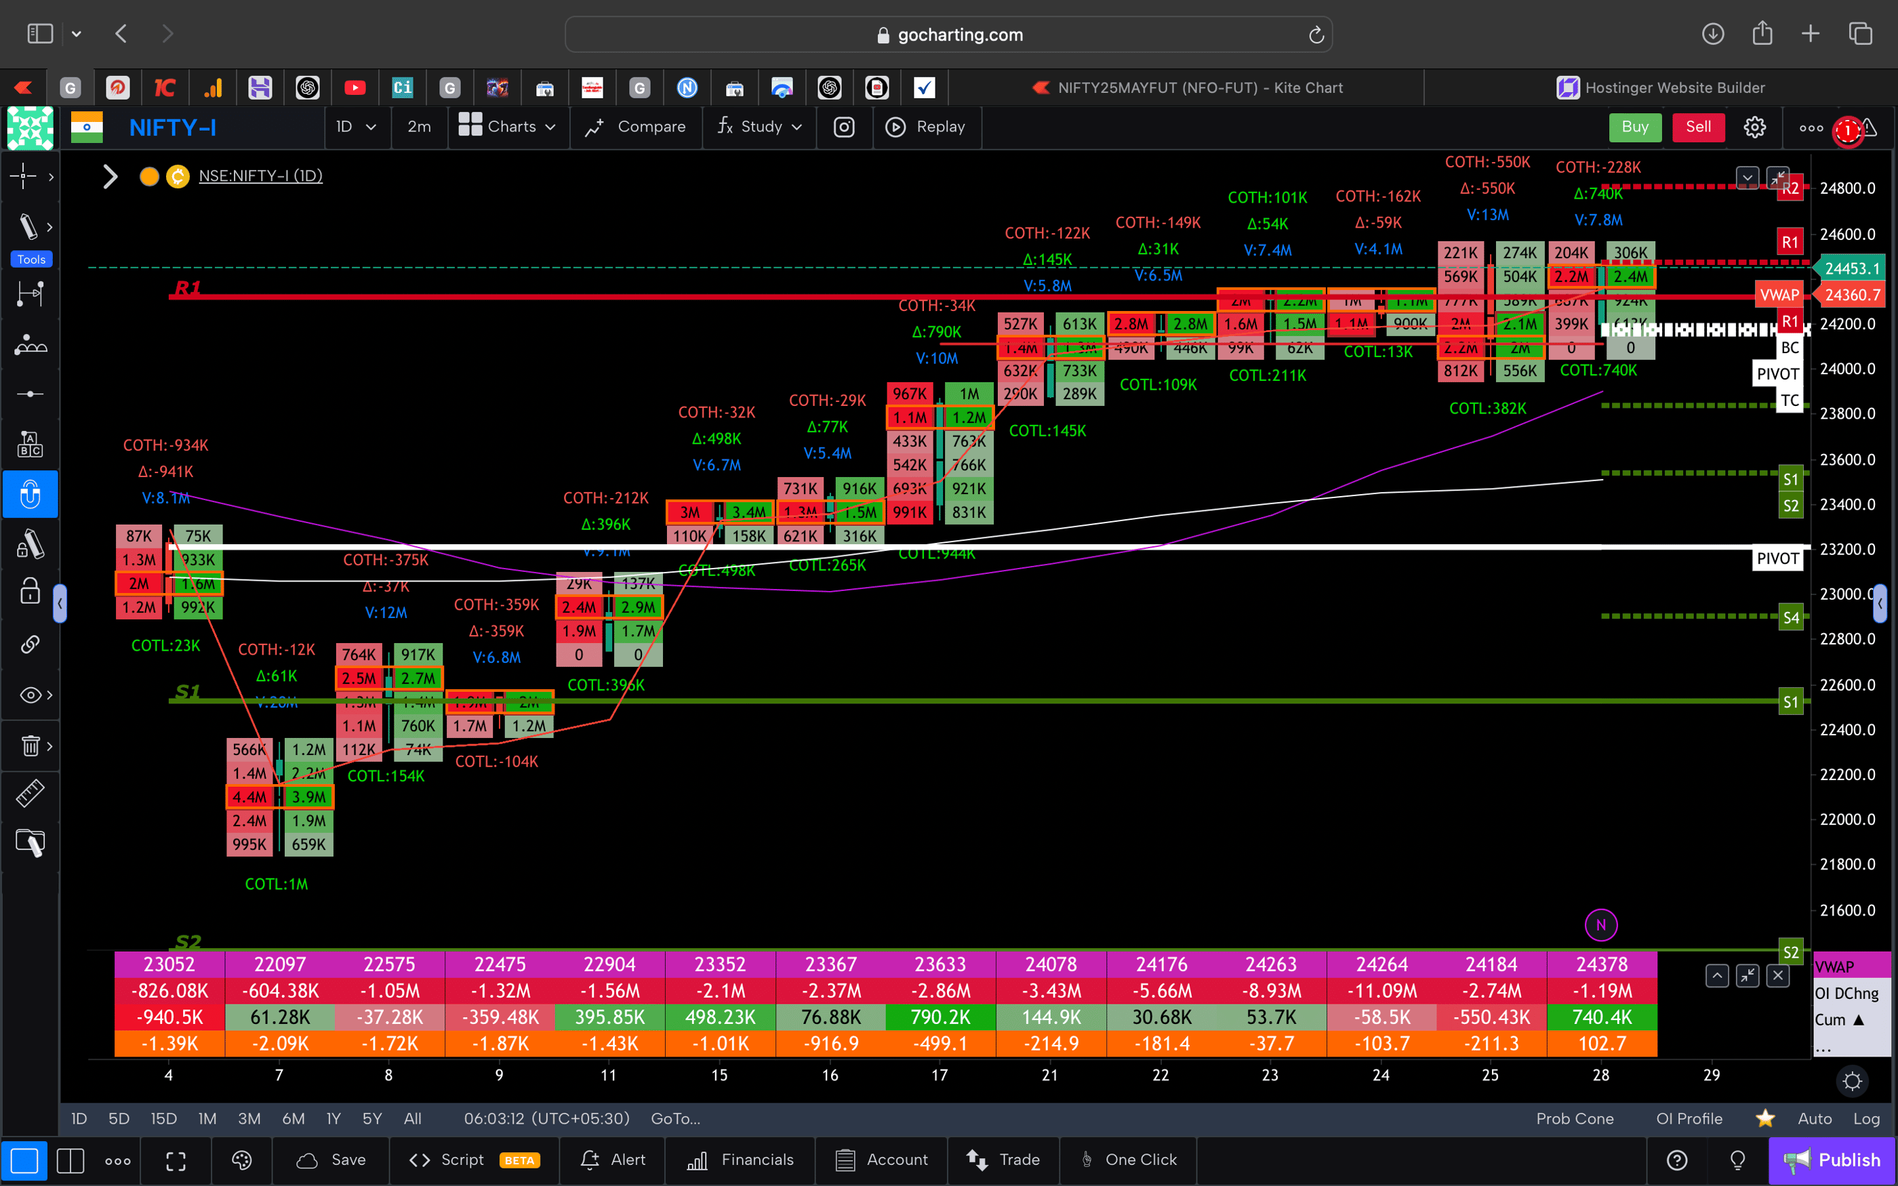
Task: Click the Instagram share icon in the toolbar
Action: [x=844, y=126]
